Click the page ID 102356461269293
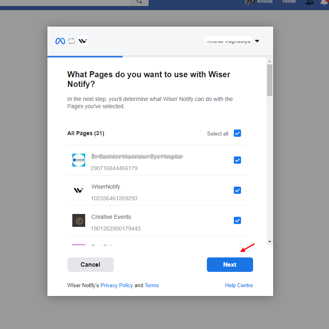Image resolution: width=329 pixels, height=329 pixels. (x=114, y=198)
